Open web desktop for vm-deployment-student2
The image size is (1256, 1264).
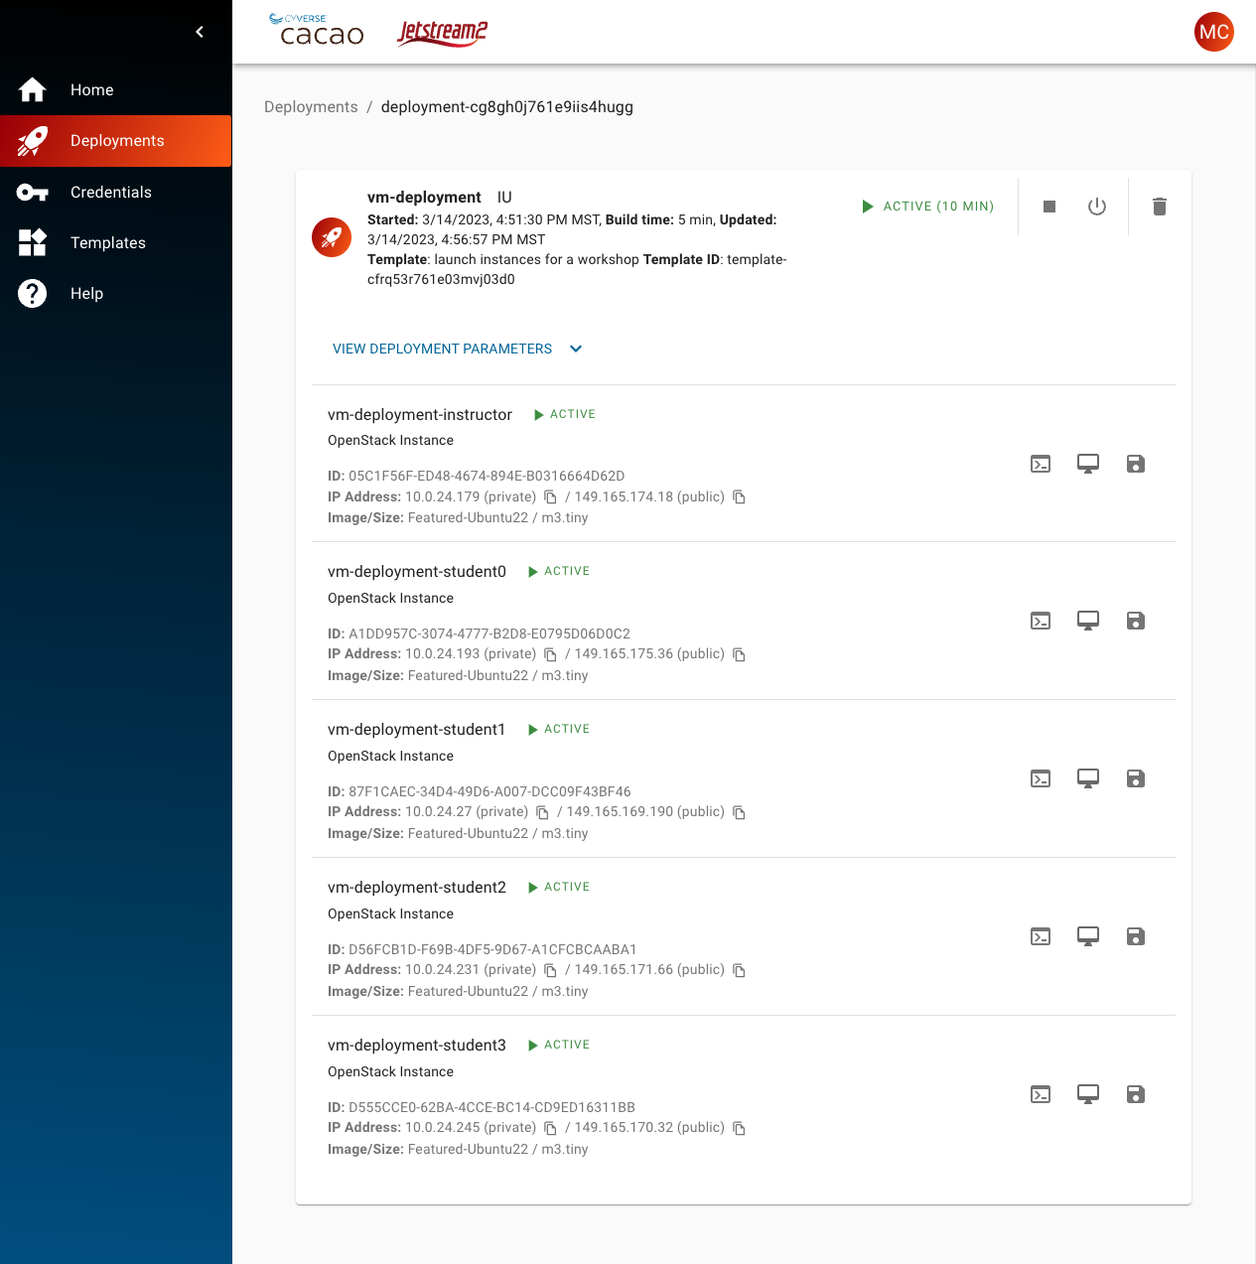(1088, 936)
